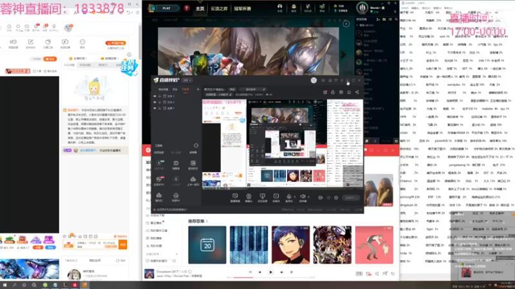Expand the 推荐歌单 section chevron

click(x=207, y=221)
